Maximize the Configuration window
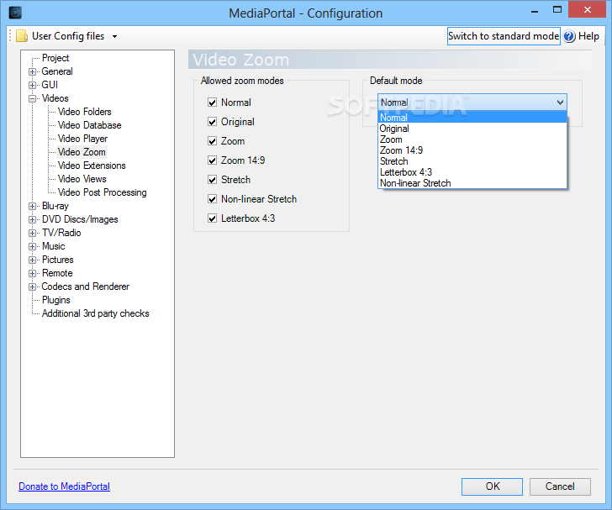This screenshot has width=612, height=510. [x=557, y=10]
